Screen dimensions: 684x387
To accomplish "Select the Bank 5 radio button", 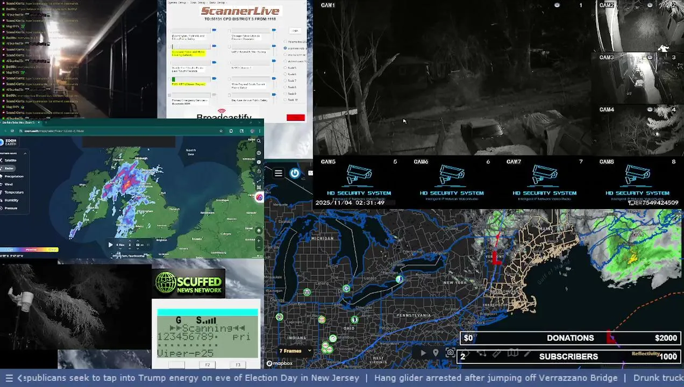I will pyautogui.click(x=285, y=68).
